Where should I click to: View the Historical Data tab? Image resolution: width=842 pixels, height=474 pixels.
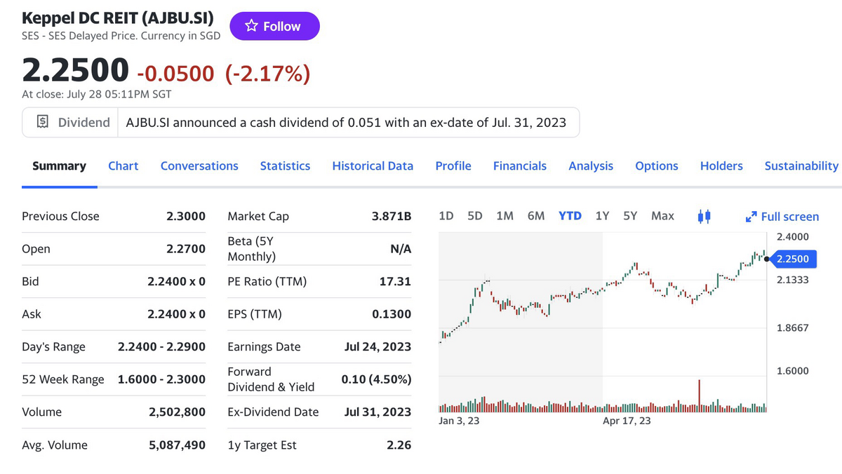click(x=373, y=166)
